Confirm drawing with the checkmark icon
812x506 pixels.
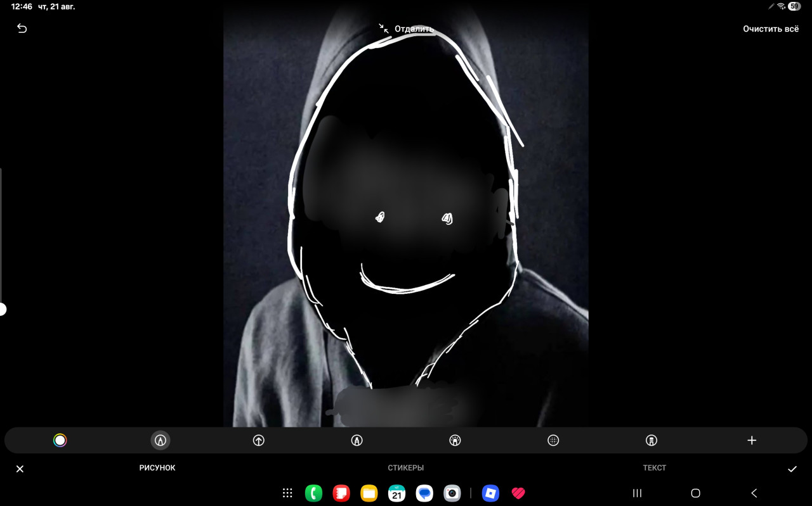[x=792, y=469]
